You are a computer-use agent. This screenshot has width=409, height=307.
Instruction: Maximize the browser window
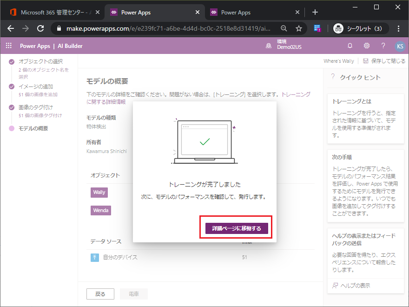[x=376, y=7]
